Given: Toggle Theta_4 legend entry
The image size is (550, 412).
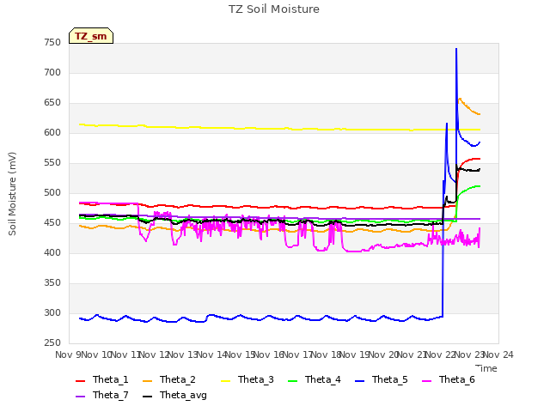Looking at the screenshot, I should (315, 379).
